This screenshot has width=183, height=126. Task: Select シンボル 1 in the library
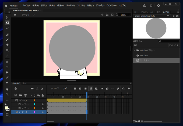coord(145,61)
